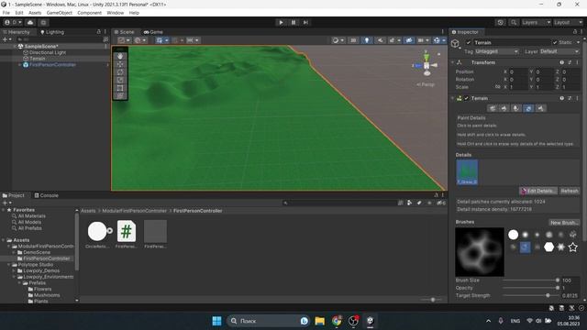This screenshot has height=330, width=587.
Task: Toggle the Static checkbox
Action: (555, 42)
